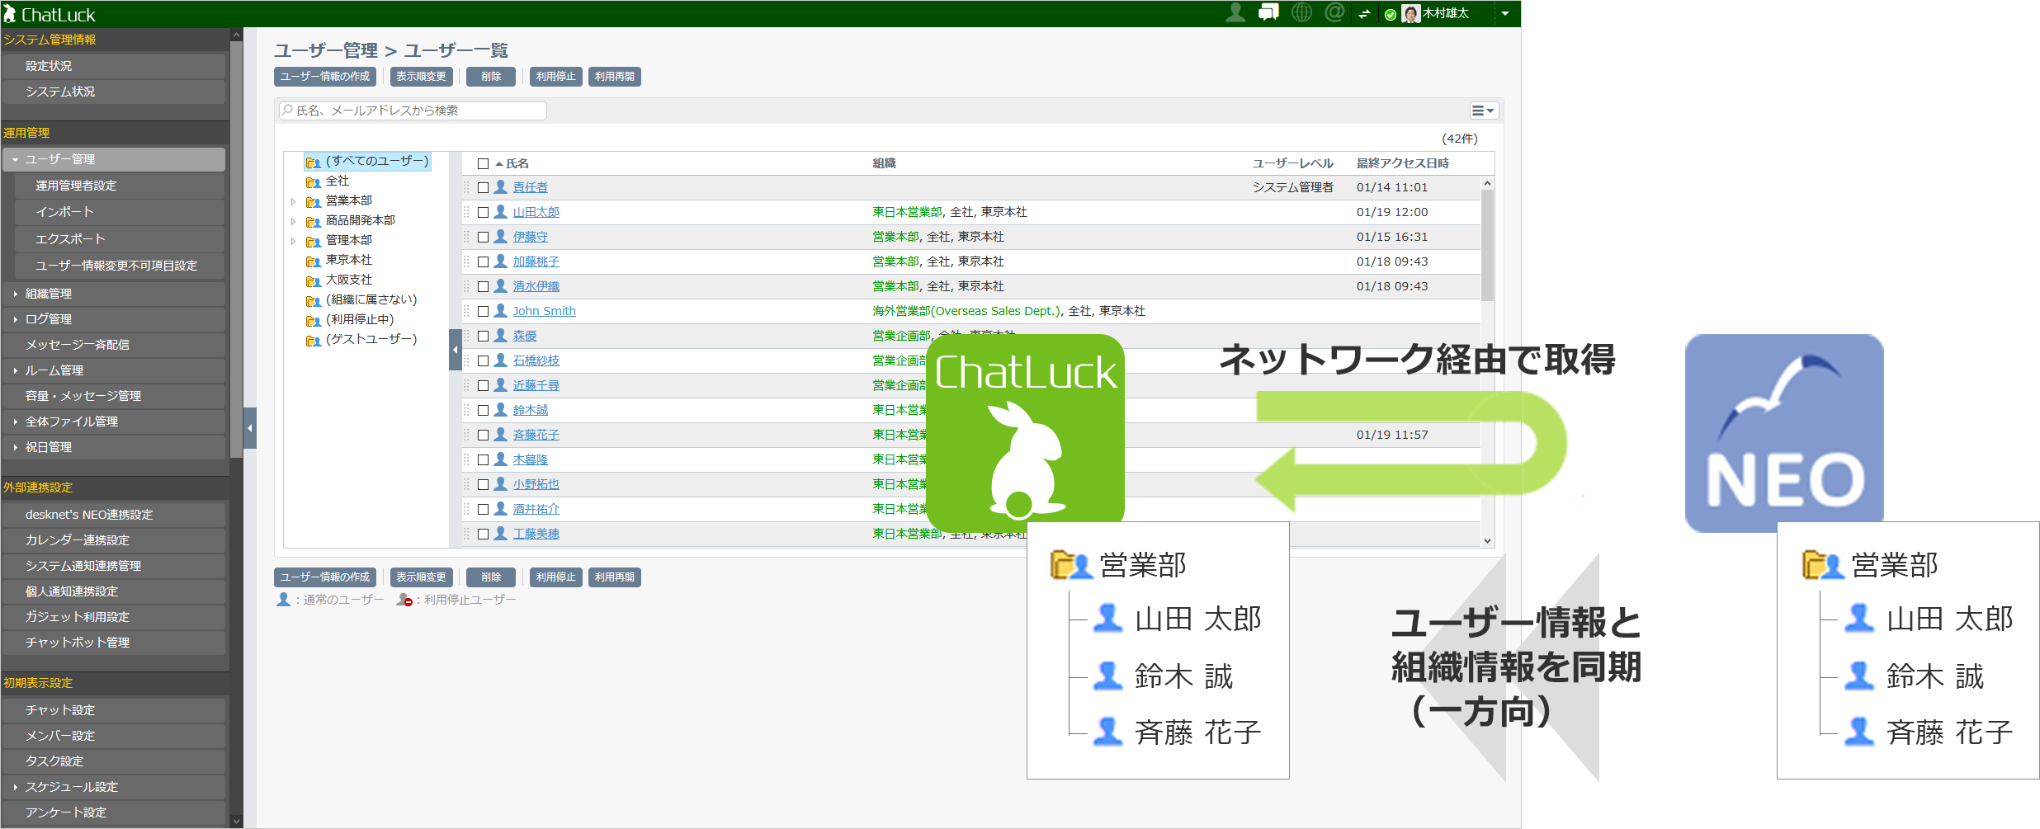The height and width of the screenshot is (829, 2040).
Task: Open the profile dropdown arrow at top right
Action: (1506, 13)
